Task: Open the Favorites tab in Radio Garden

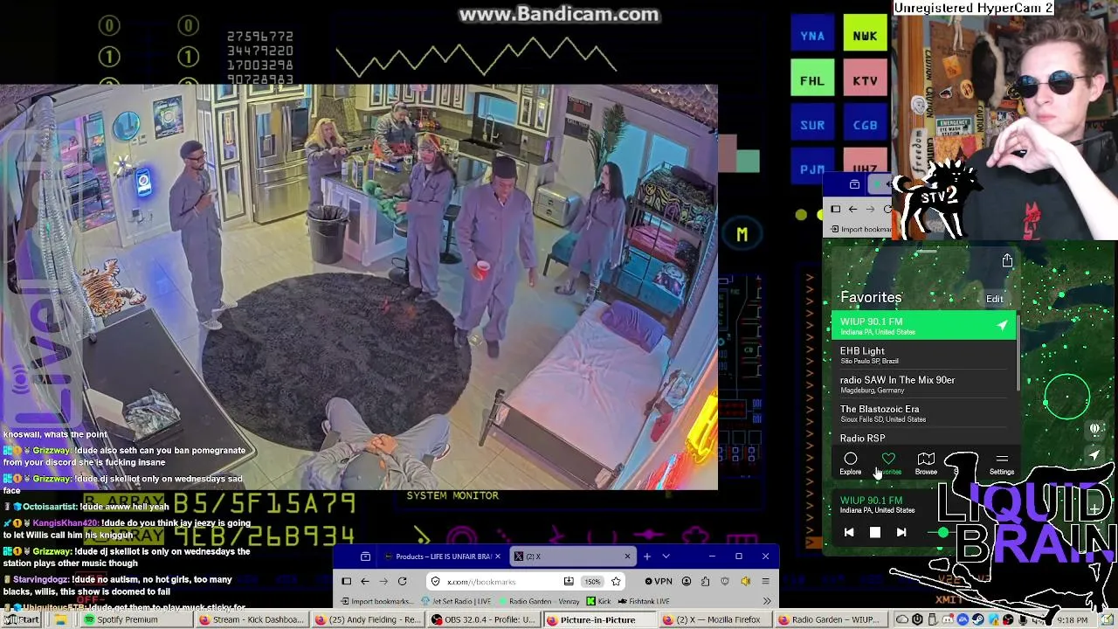Action: pos(888,463)
